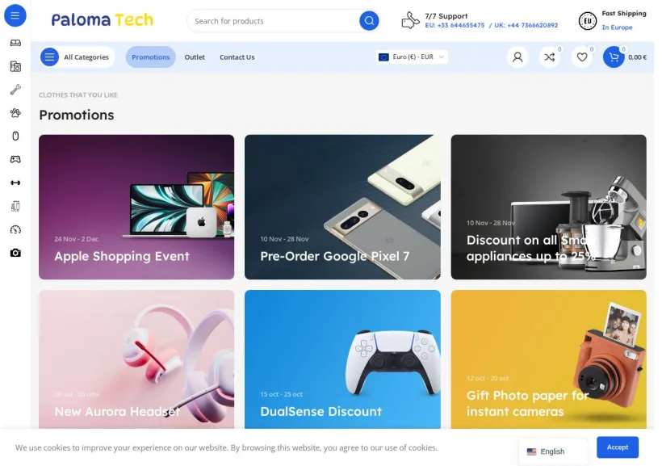This screenshot has height=466, width=662.
Task: Go to the Outlet nav item
Action: pos(195,57)
